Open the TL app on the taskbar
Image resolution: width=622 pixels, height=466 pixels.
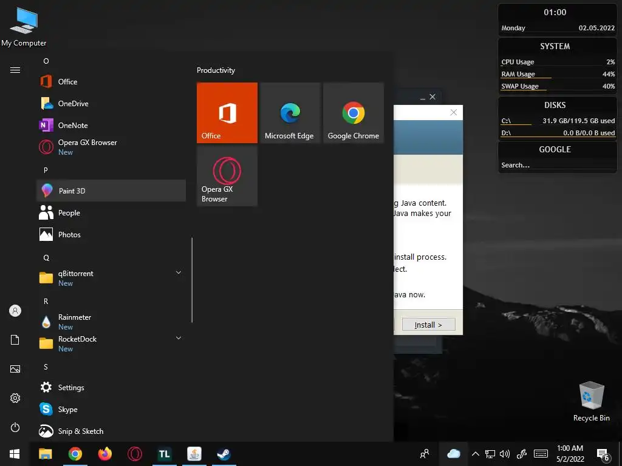164,454
